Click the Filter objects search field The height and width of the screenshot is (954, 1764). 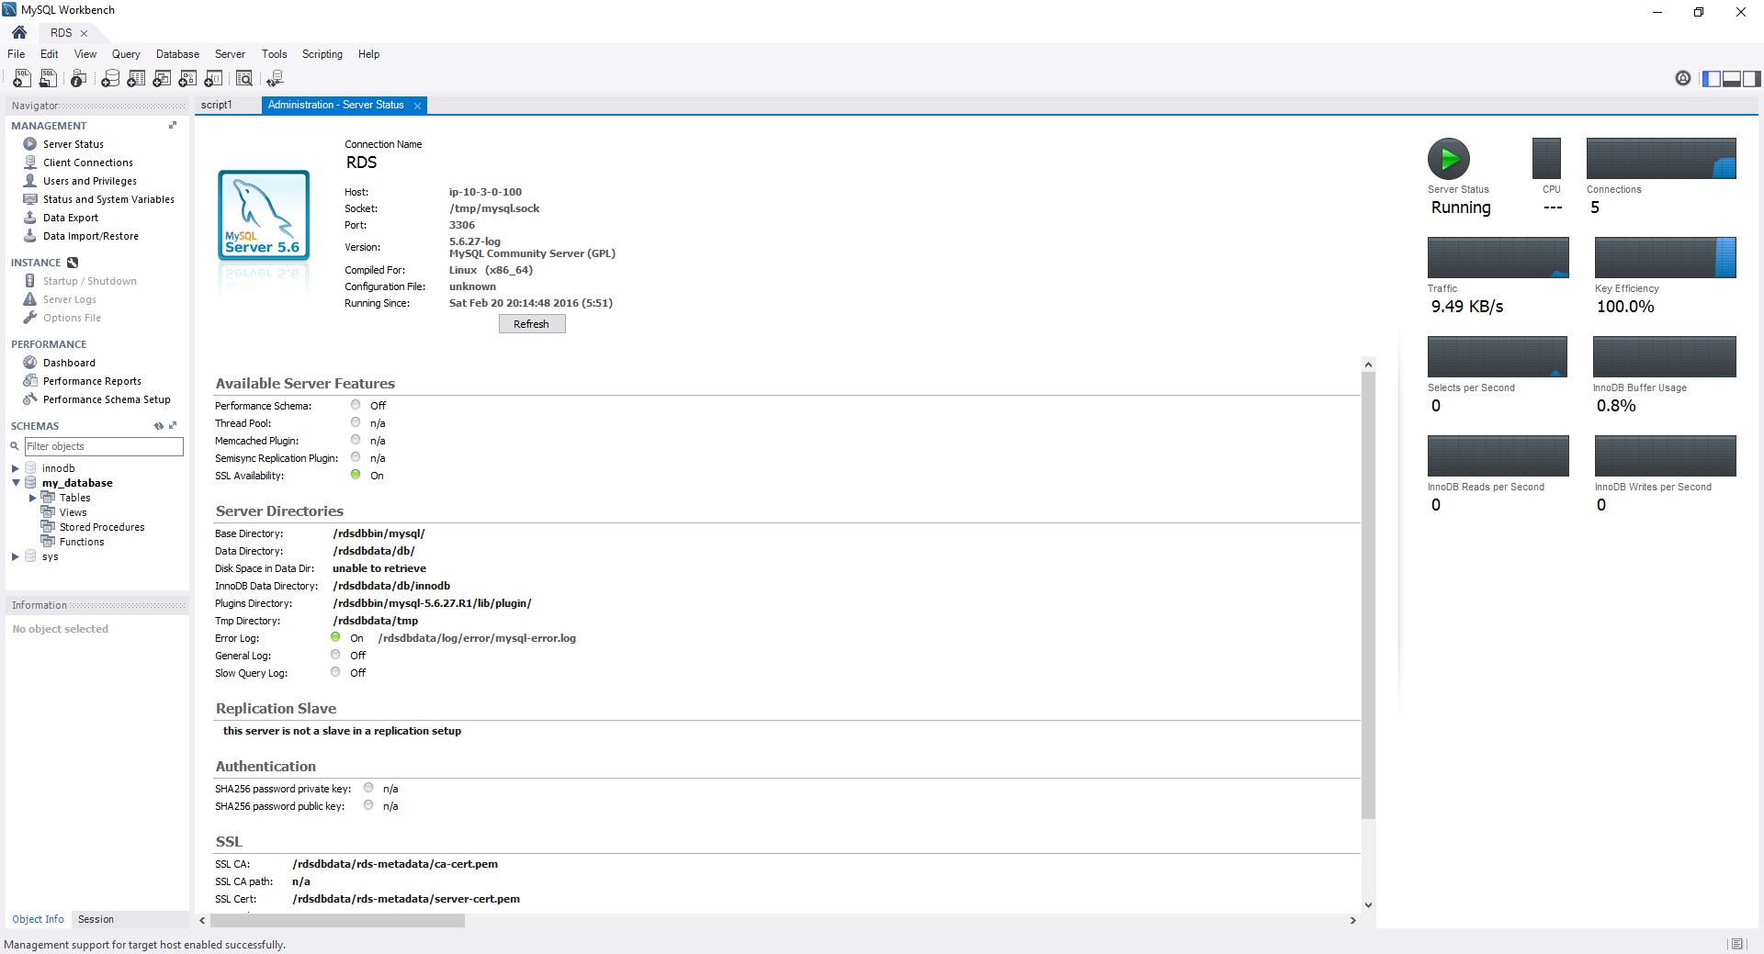(x=104, y=446)
